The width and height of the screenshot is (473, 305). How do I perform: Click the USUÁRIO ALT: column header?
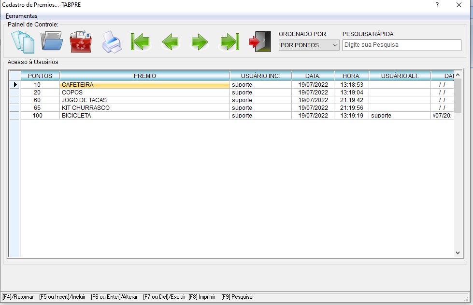coord(400,76)
